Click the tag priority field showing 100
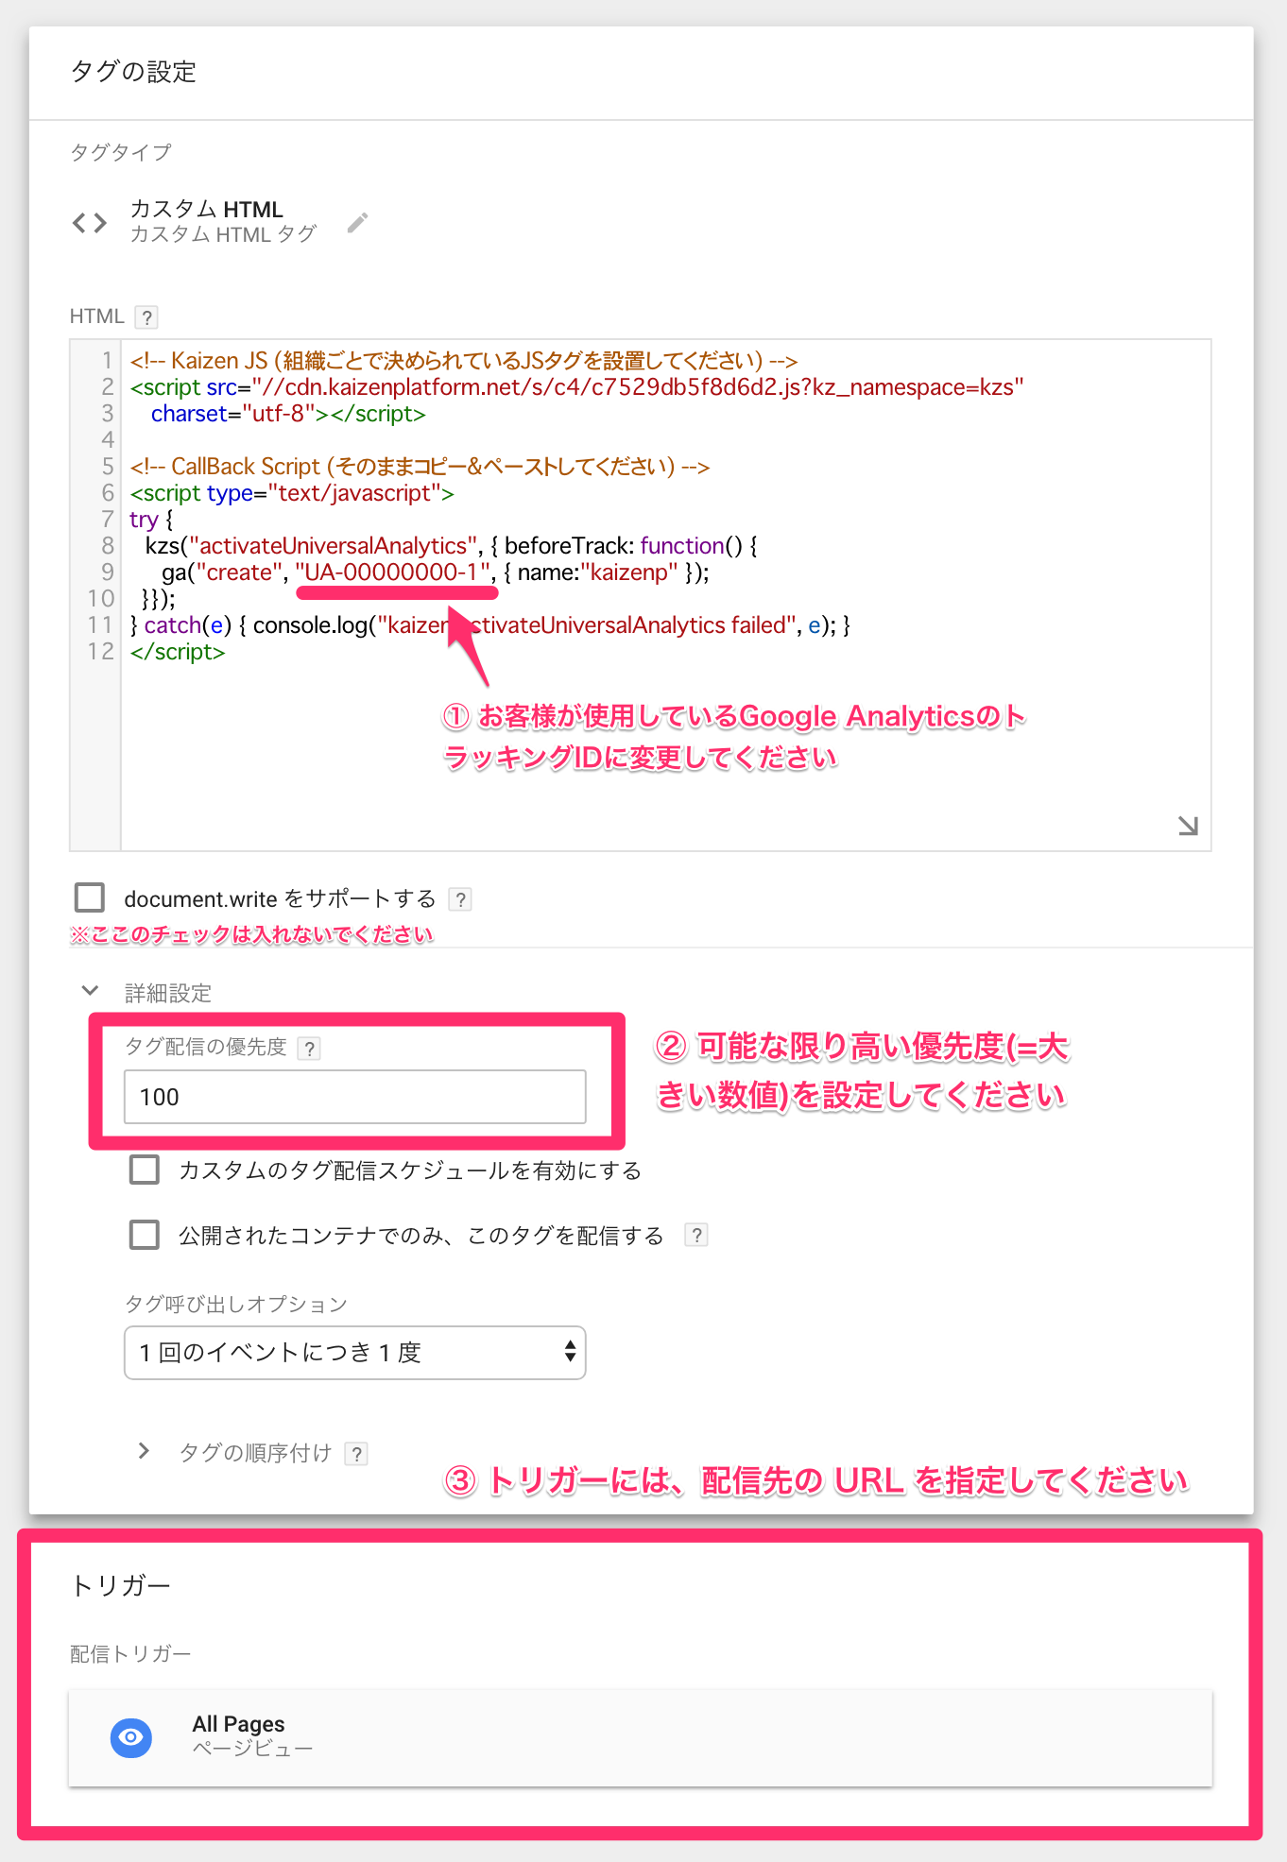Screen dimensions: 1287x1862 tap(355, 1097)
